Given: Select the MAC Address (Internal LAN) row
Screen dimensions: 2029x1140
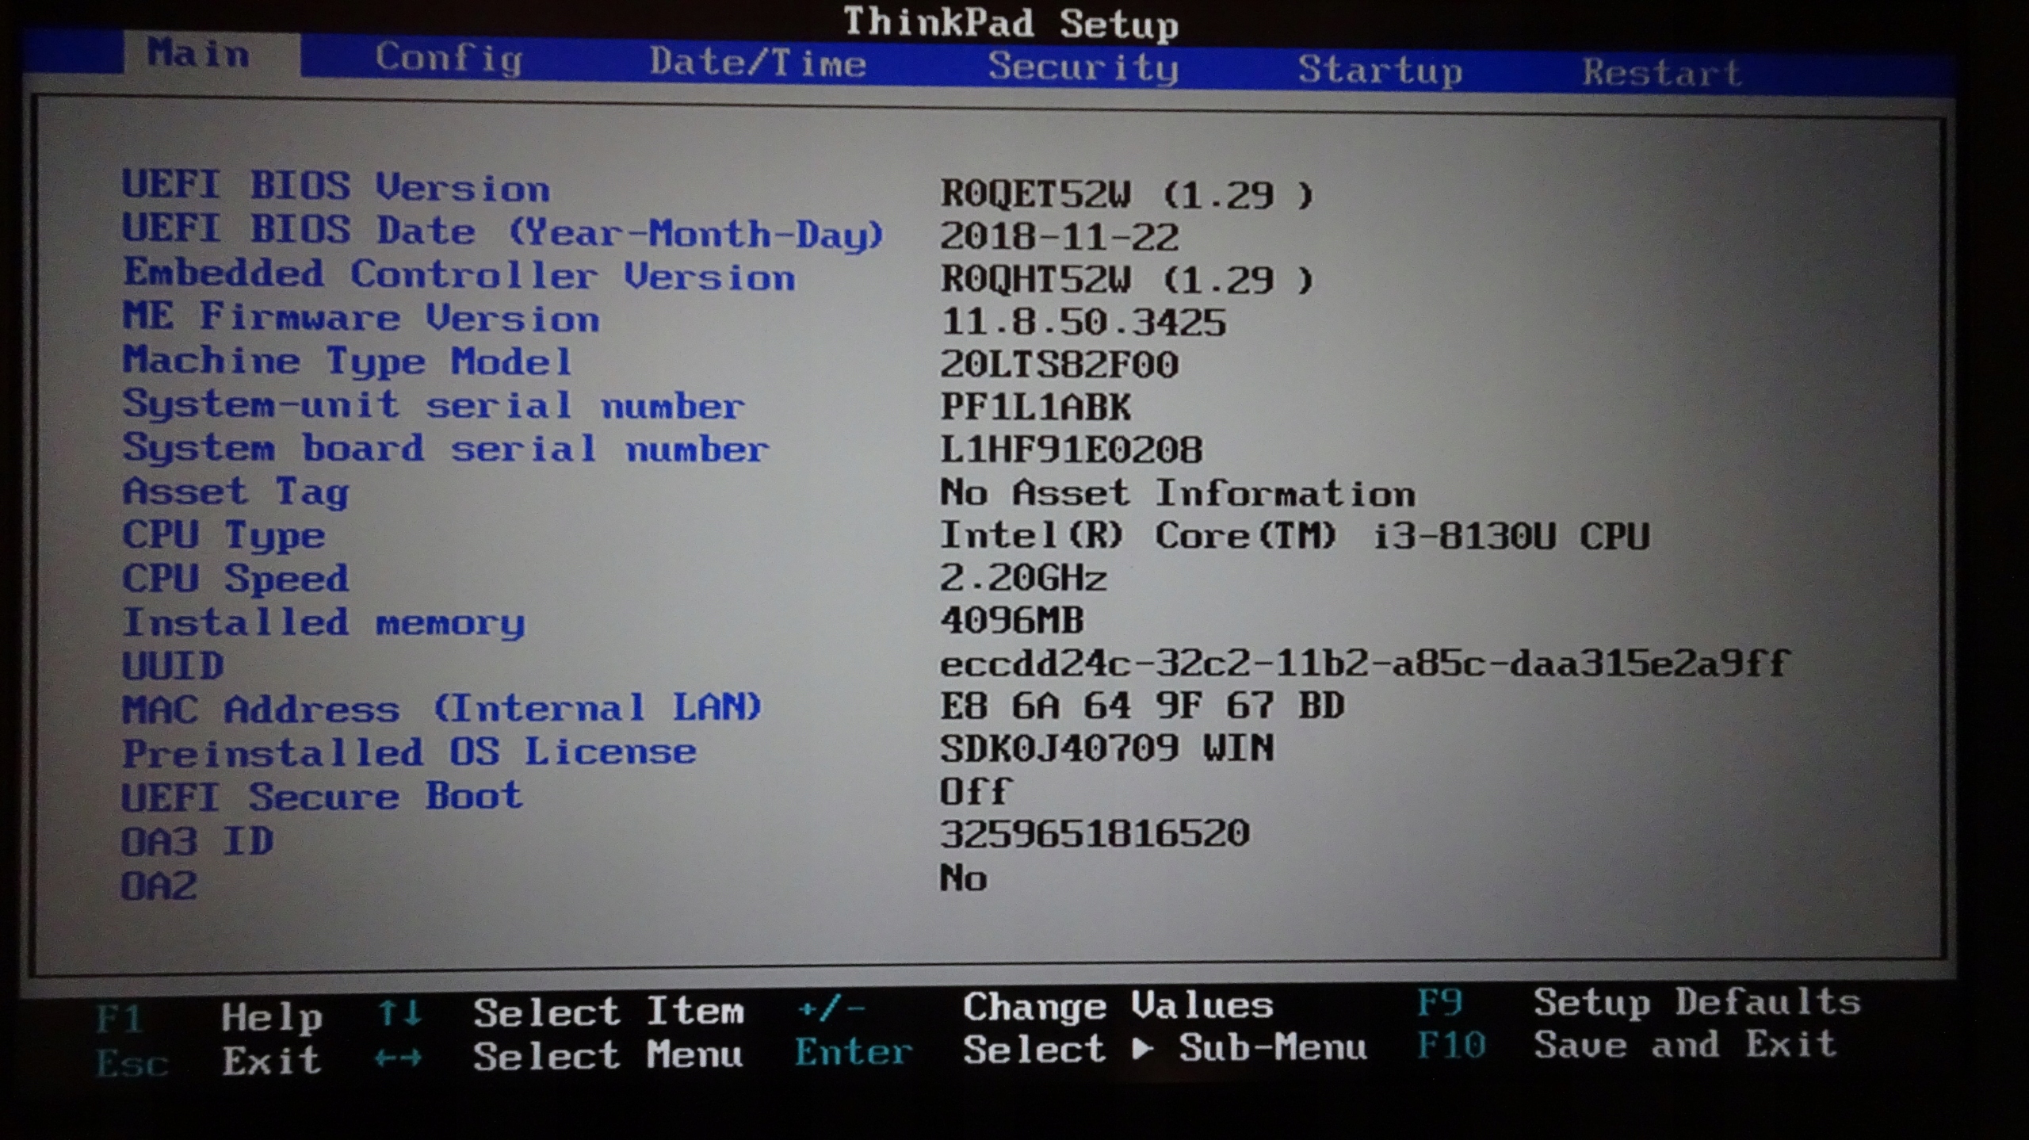Looking at the screenshot, I should [441, 708].
